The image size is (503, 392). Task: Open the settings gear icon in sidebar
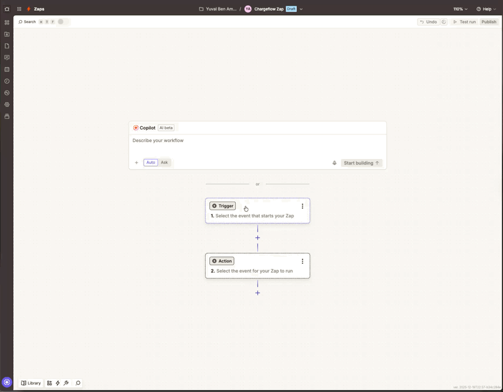(7, 104)
